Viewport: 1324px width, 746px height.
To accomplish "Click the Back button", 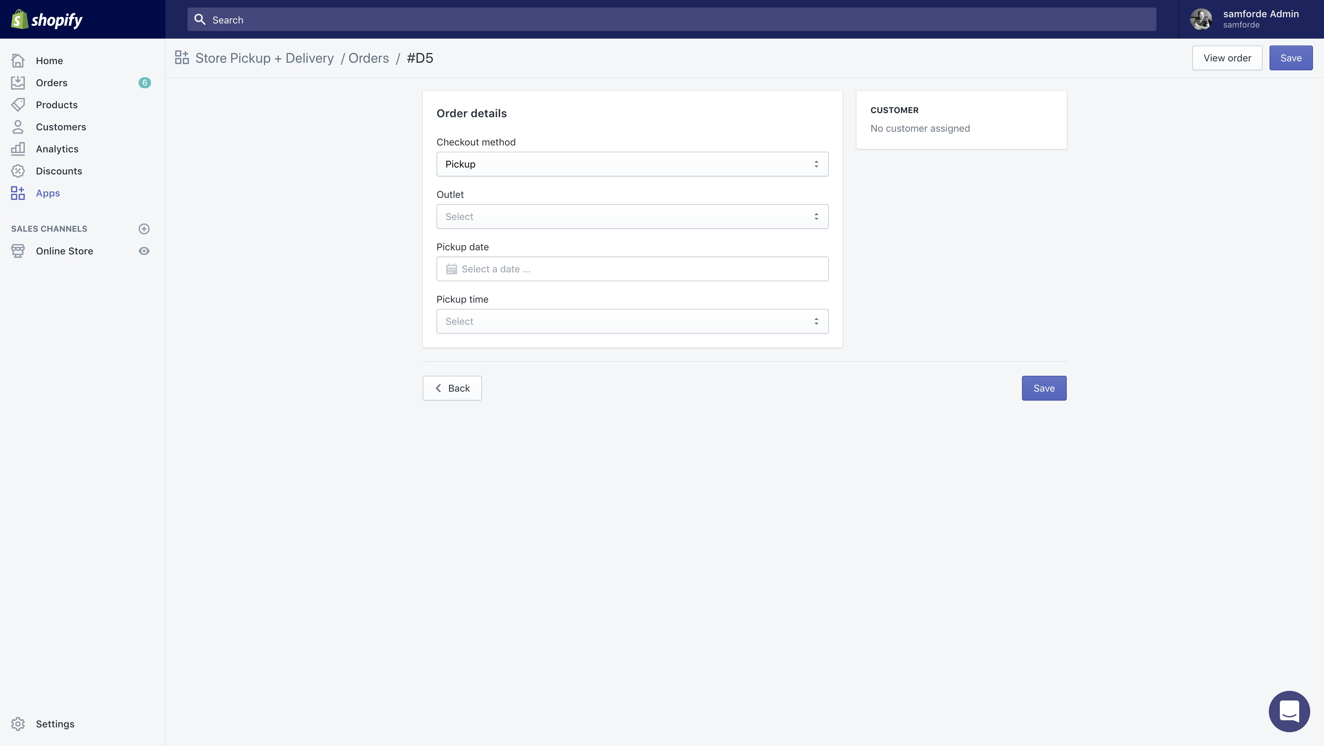I will (452, 389).
